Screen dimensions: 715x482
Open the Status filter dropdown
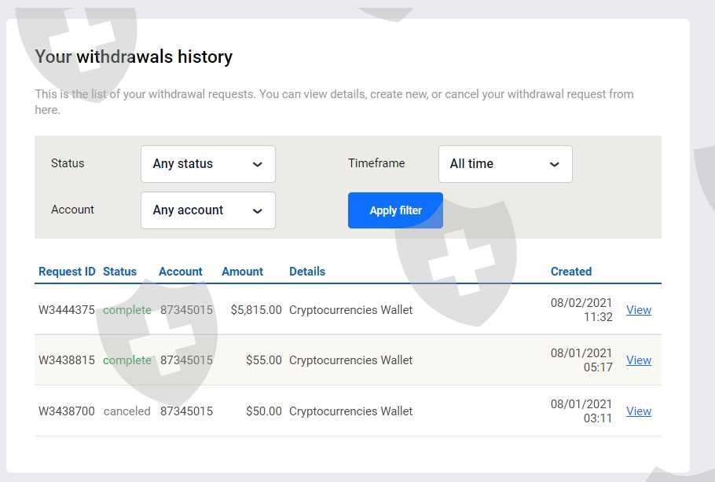(x=207, y=164)
